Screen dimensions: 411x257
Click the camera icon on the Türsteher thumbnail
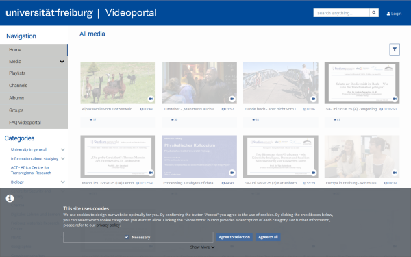tap(232, 99)
